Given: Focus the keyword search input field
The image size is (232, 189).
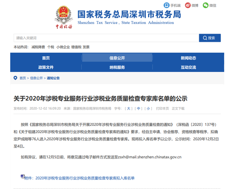Looking at the screenshot, I should [106, 38].
